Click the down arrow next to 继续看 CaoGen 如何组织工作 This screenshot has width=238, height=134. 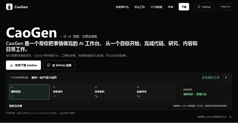230,117
